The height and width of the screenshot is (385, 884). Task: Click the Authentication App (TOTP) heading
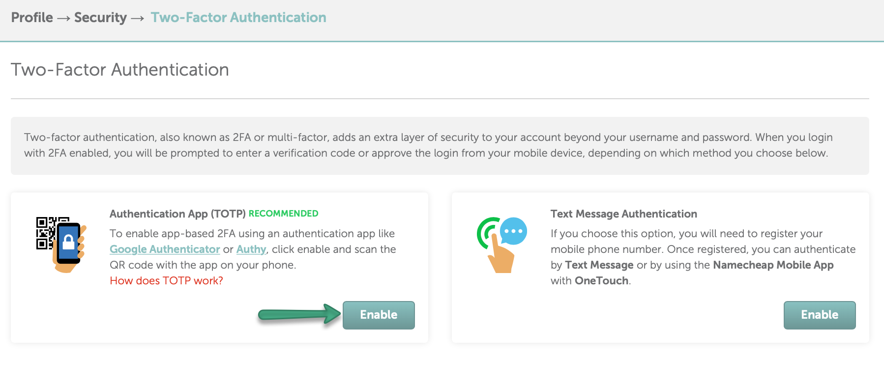point(177,214)
